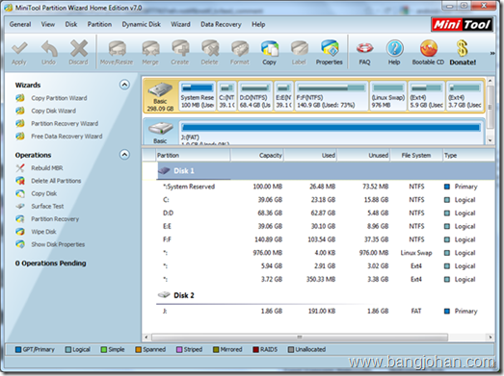Image resolution: width=504 pixels, height=376 pixels.
Task: Collapse the Wizards section
Action: coord(124,85)
